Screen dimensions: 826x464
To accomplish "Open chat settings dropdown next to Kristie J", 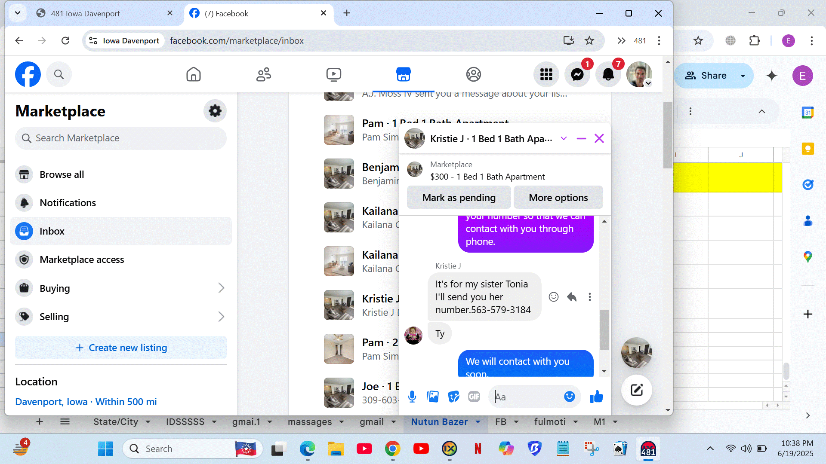I will coord(564,138).
